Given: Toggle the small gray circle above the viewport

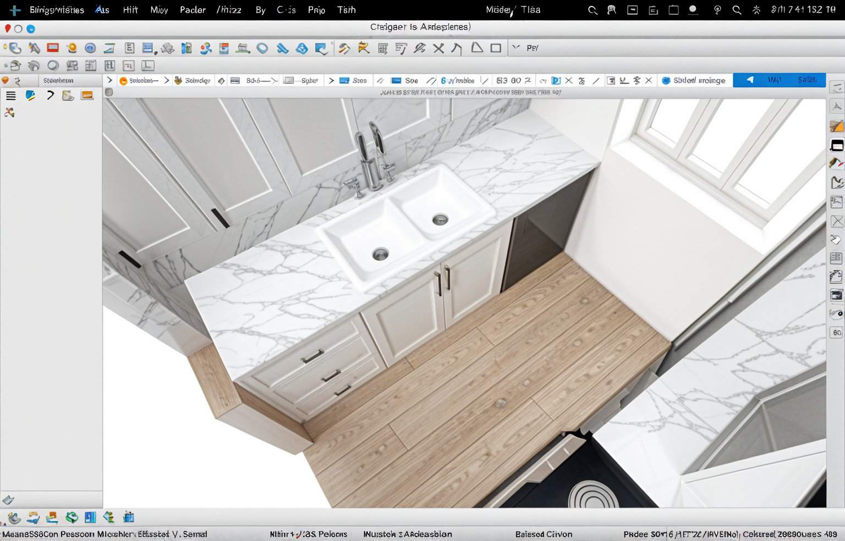Looking at the screenshot, I should pyautogui.click(x=109, y=92).
